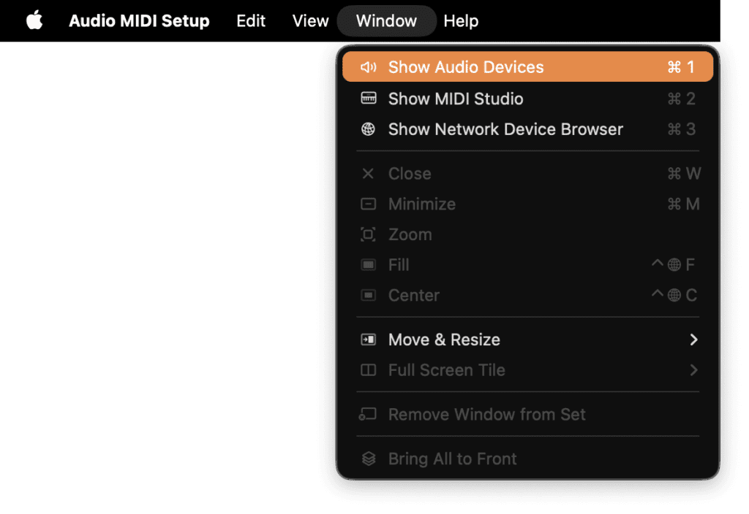This screenshot has height=514, width=749.
Task: Click the Move & Resize window icon
Action: pyautogui.click(x=369, y=340)
